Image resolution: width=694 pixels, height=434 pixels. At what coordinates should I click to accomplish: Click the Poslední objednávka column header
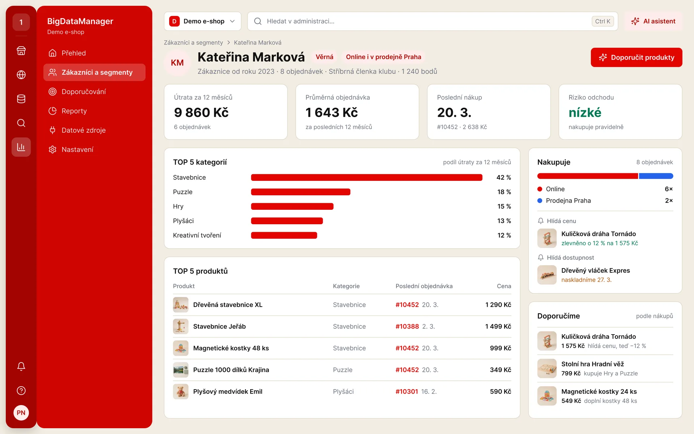tap(424, 286)
